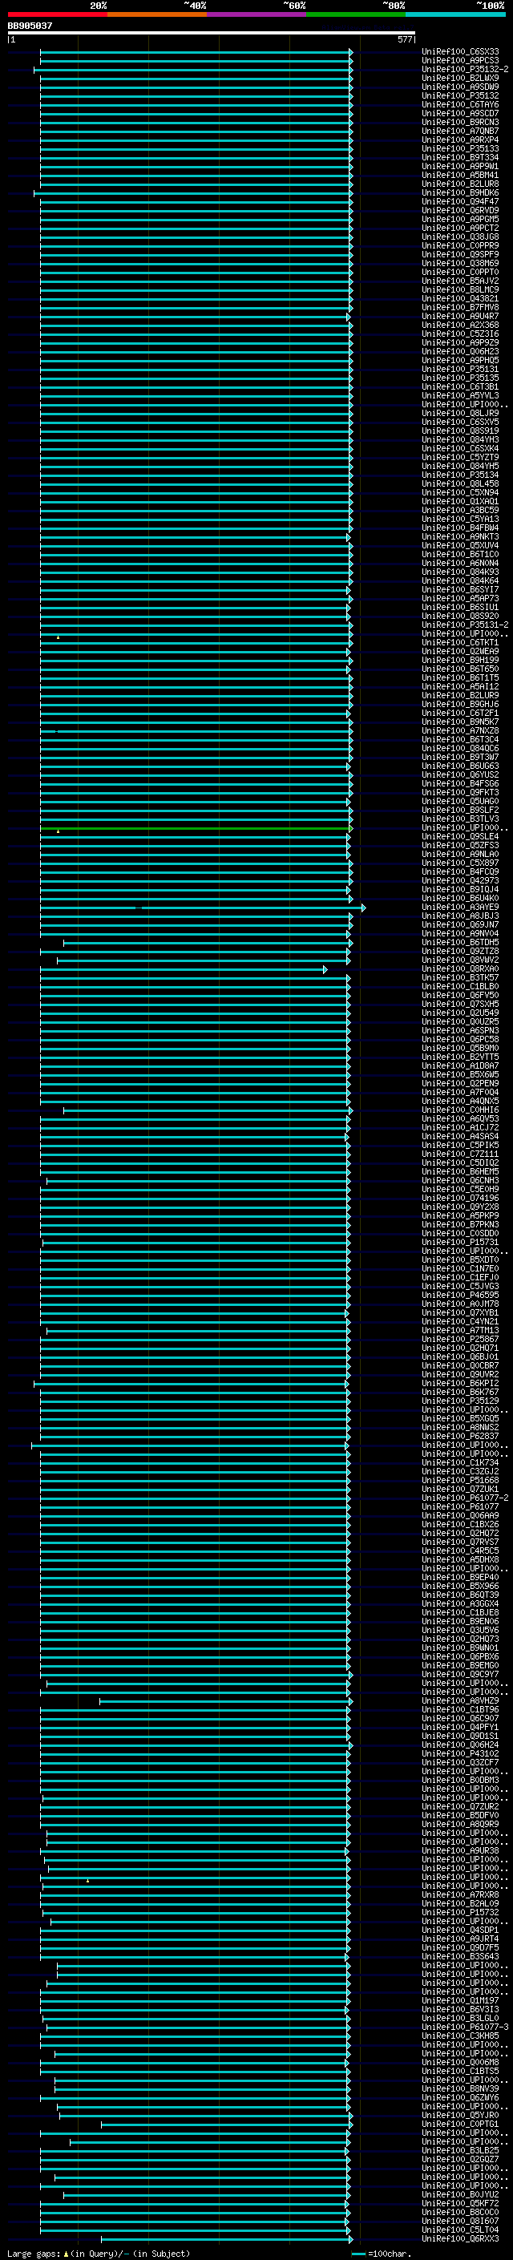Click on UniRef100_B9T334

click(460, 158)
